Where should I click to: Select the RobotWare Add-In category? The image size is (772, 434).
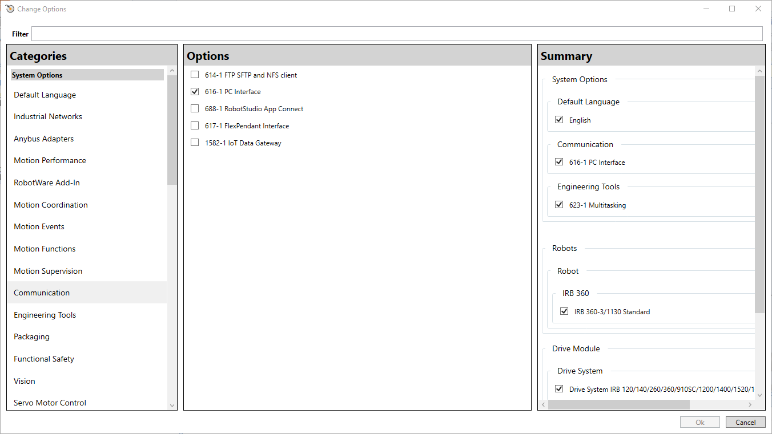point(87,182)
